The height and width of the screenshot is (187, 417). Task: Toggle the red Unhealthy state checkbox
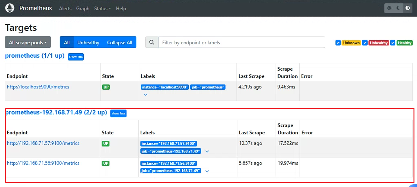(x=365, y=43)
